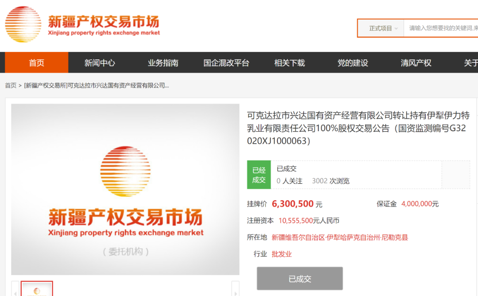The width and height of the screenshot is (478, 296).
Task: Click the main project placeholder image
Action: coord(125,189)
